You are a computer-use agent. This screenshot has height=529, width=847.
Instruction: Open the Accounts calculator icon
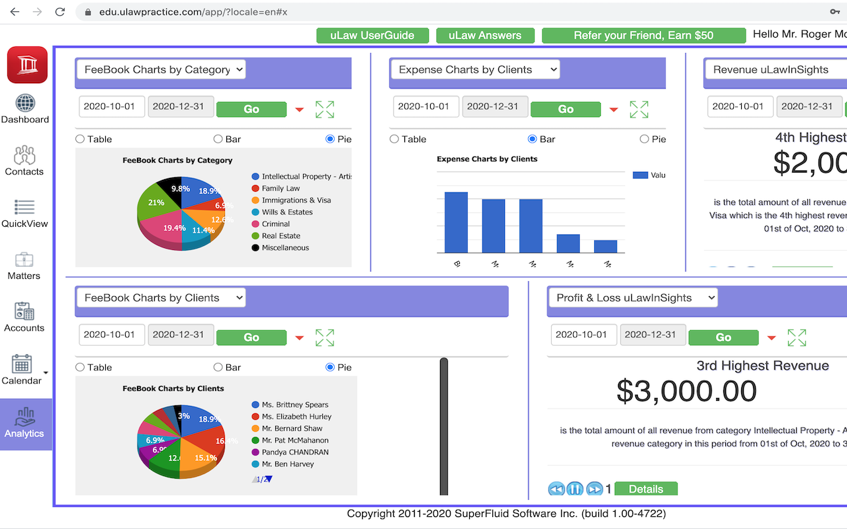[24, 311]
